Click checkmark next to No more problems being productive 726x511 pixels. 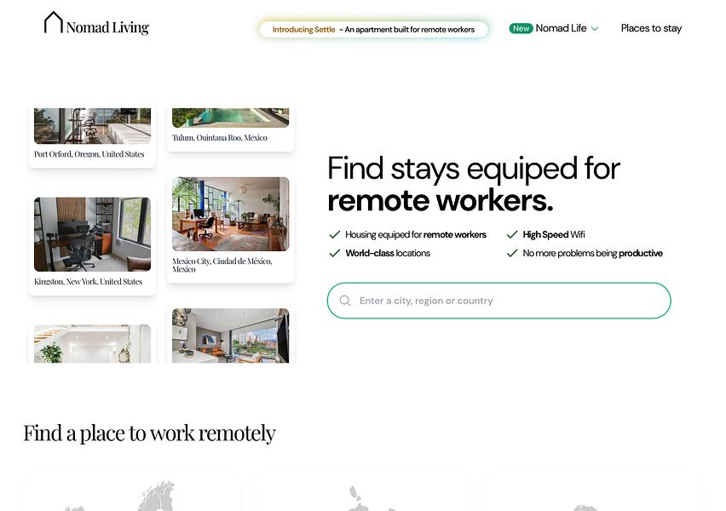click(x=512, y=253)
